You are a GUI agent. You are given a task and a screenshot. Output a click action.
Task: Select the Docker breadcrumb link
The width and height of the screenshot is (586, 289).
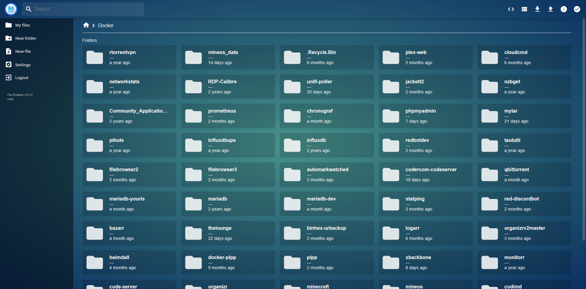click(x=106, y=26)
